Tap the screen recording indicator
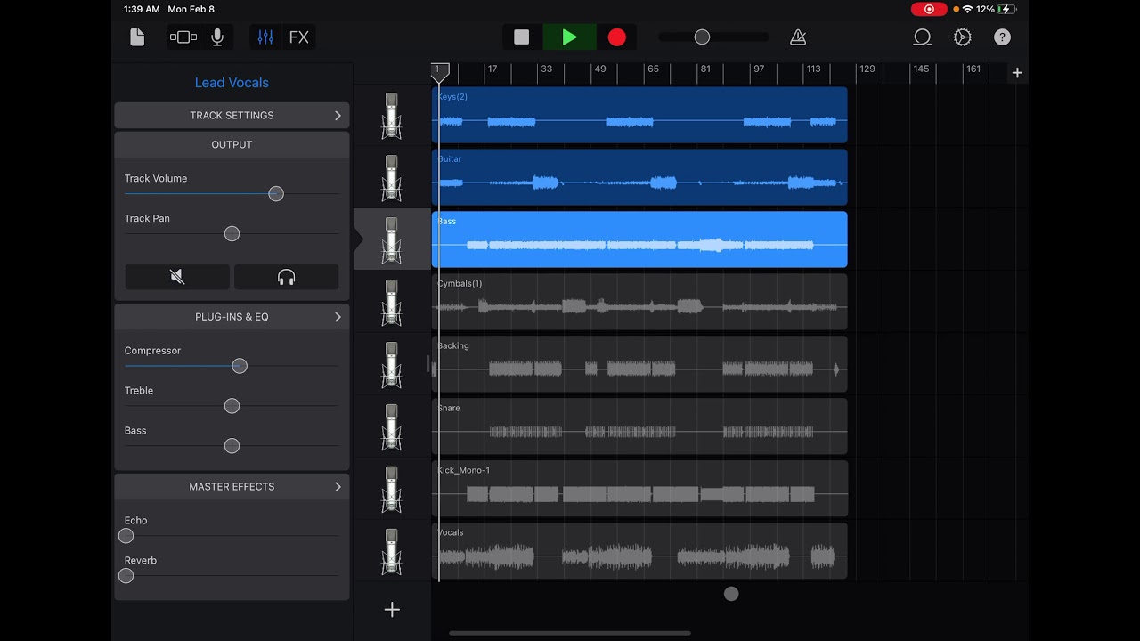Image resolution: width=1140 pixels, height=641 pixels. [x=929, y=9]
